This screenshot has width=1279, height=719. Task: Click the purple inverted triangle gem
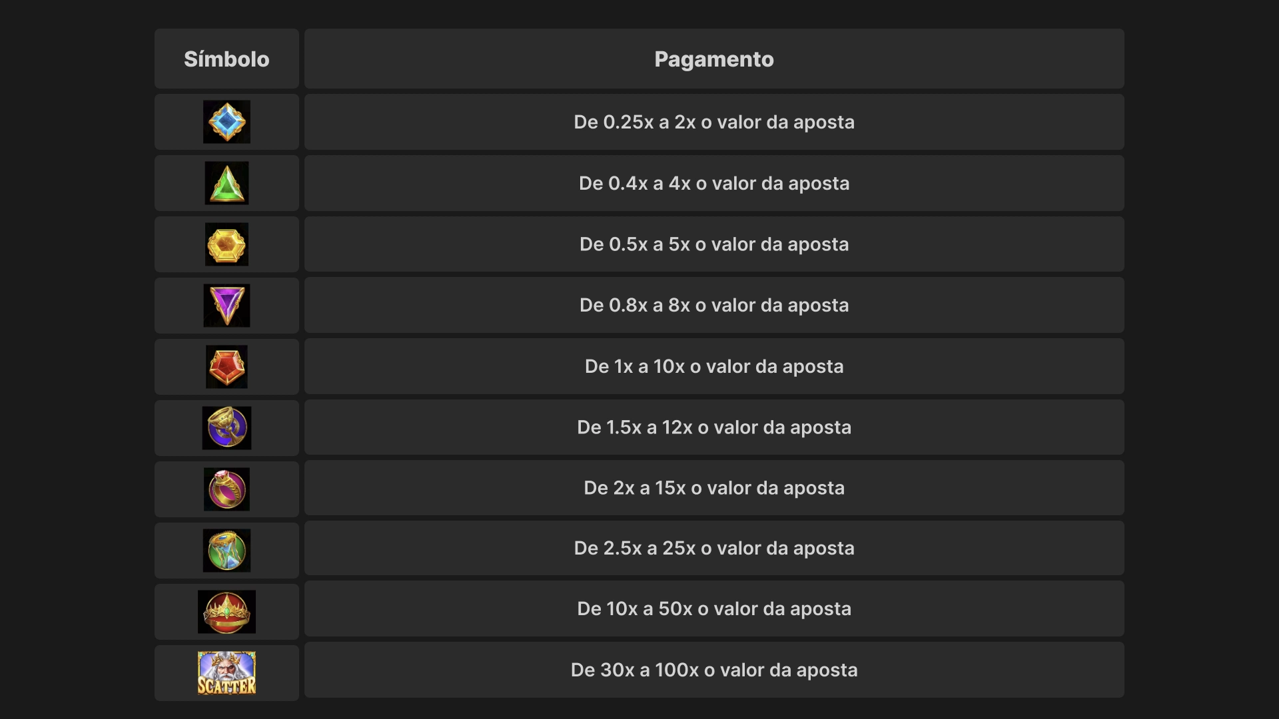pyautogui.click(x=226, y=306)
